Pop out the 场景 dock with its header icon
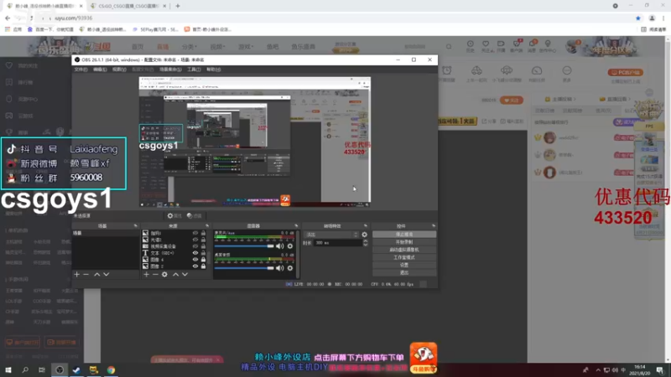671x377 pixels. coord(136,225)
